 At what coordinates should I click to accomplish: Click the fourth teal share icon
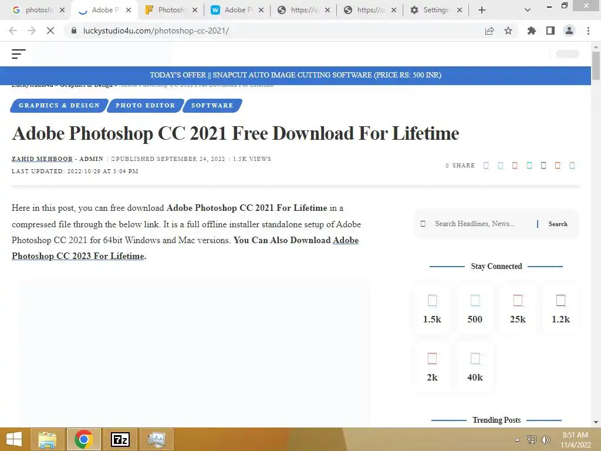[x=529, y=165]
